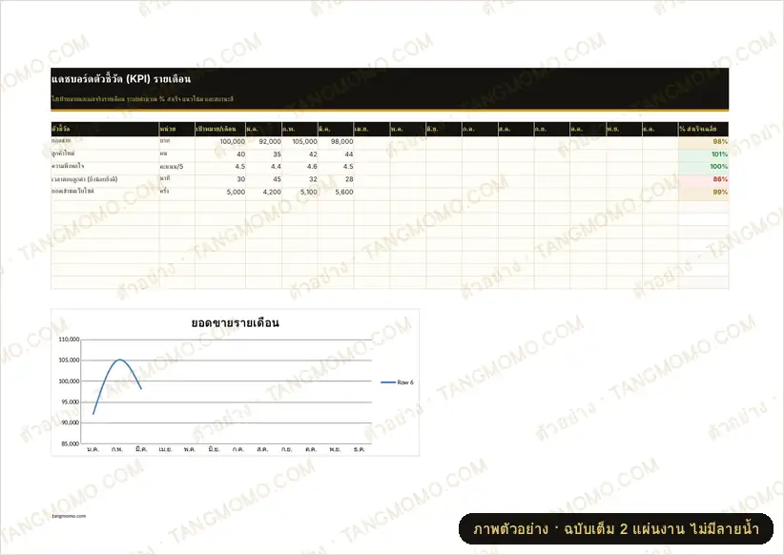Select the 105,000 cell in the table

300,142
